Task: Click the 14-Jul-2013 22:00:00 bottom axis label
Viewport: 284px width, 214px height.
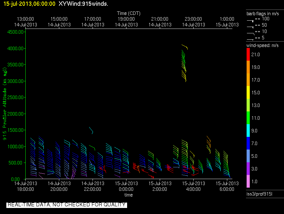Action: point(93,186)
